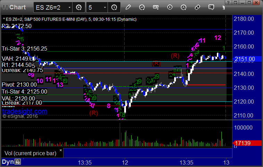263x167 pixels.
Task: Click the Dyn label at bottom left
Action: click(x=8, y=162)
